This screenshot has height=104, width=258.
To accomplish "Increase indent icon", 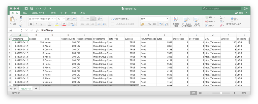I will coord(104,24).
